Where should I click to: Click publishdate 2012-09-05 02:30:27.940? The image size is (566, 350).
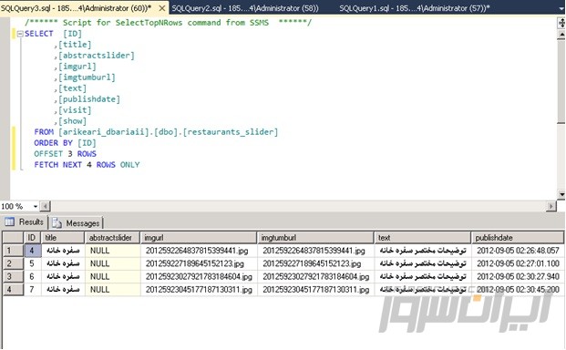coord(518,276)
